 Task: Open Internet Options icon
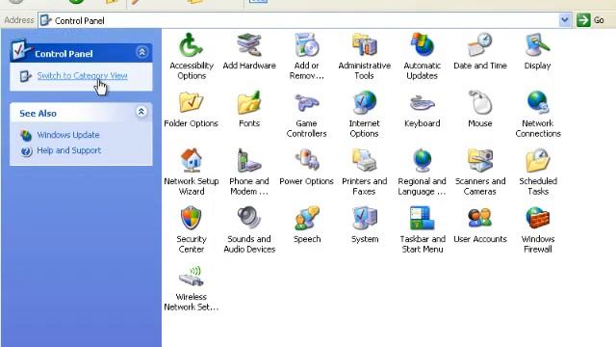tap(364, 103)
